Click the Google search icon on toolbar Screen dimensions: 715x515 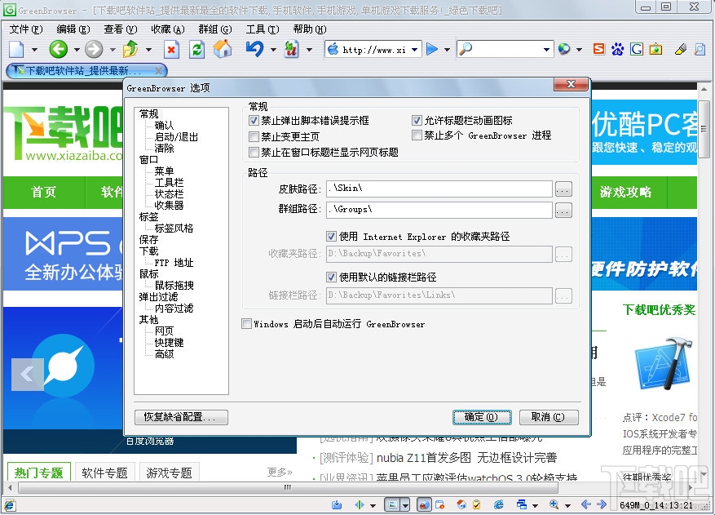point(637,49)
